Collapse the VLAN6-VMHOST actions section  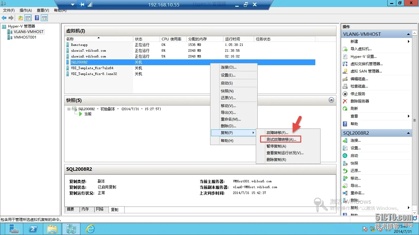408,34
